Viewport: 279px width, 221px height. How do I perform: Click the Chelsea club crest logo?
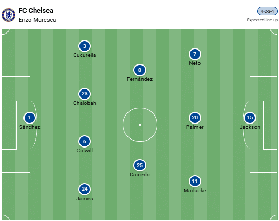(x=9, y=15)
